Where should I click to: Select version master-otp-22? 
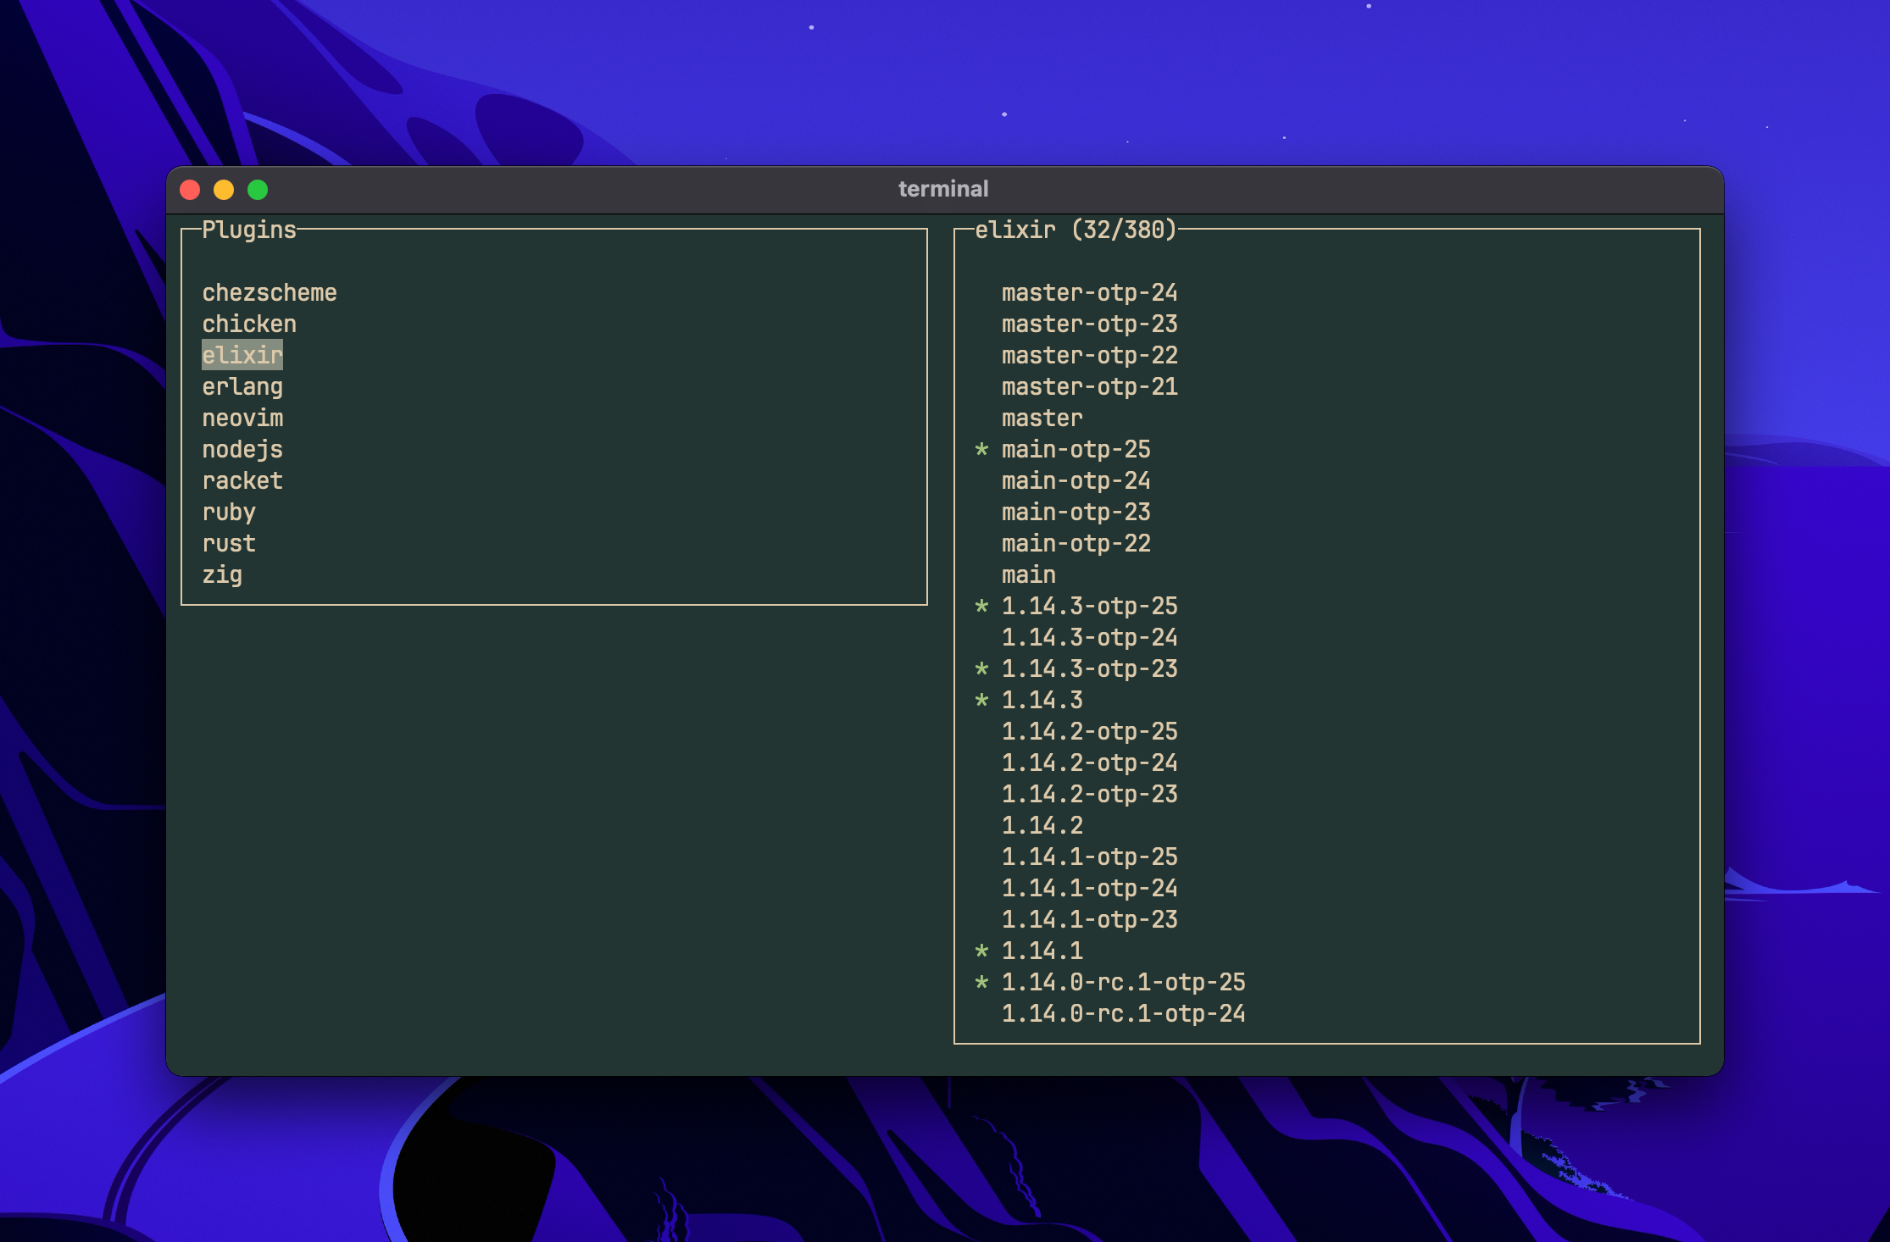coord(1090,356)
